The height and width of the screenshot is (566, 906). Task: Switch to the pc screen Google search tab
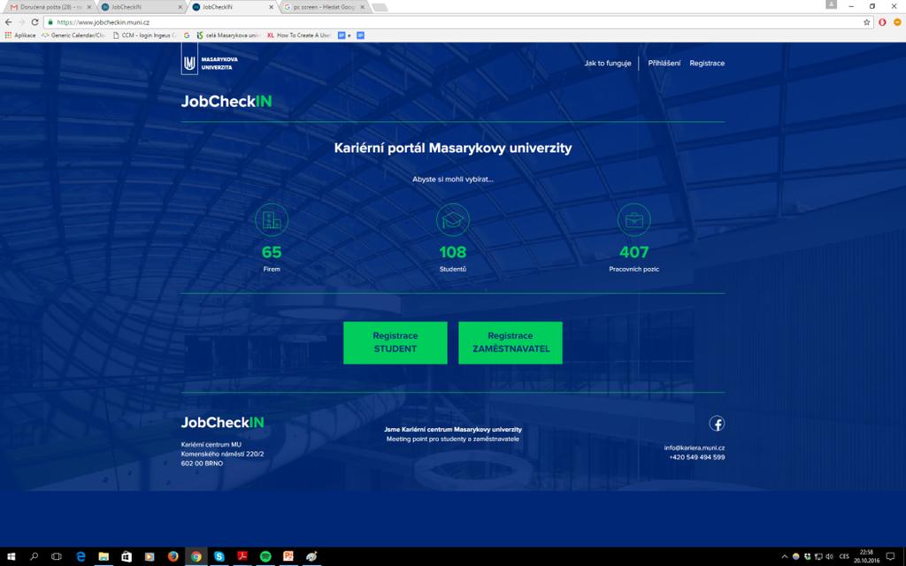[x=324, y=7]
